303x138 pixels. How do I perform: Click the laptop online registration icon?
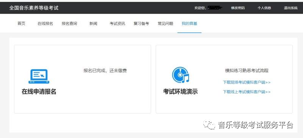click(x=39, y=77)
